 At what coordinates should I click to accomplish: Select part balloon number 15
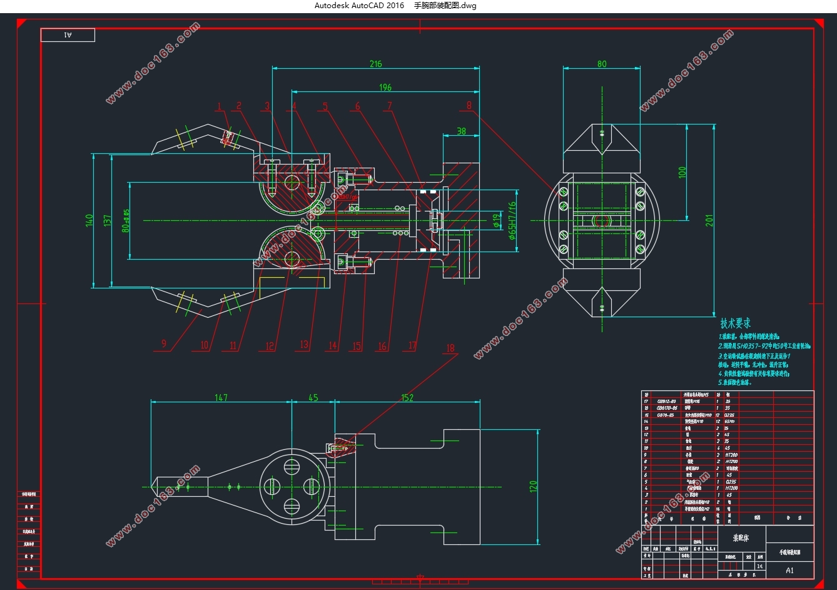coord(357,346)
